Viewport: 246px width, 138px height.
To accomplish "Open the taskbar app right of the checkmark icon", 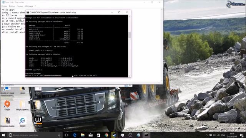I will [x=122, y=135].
